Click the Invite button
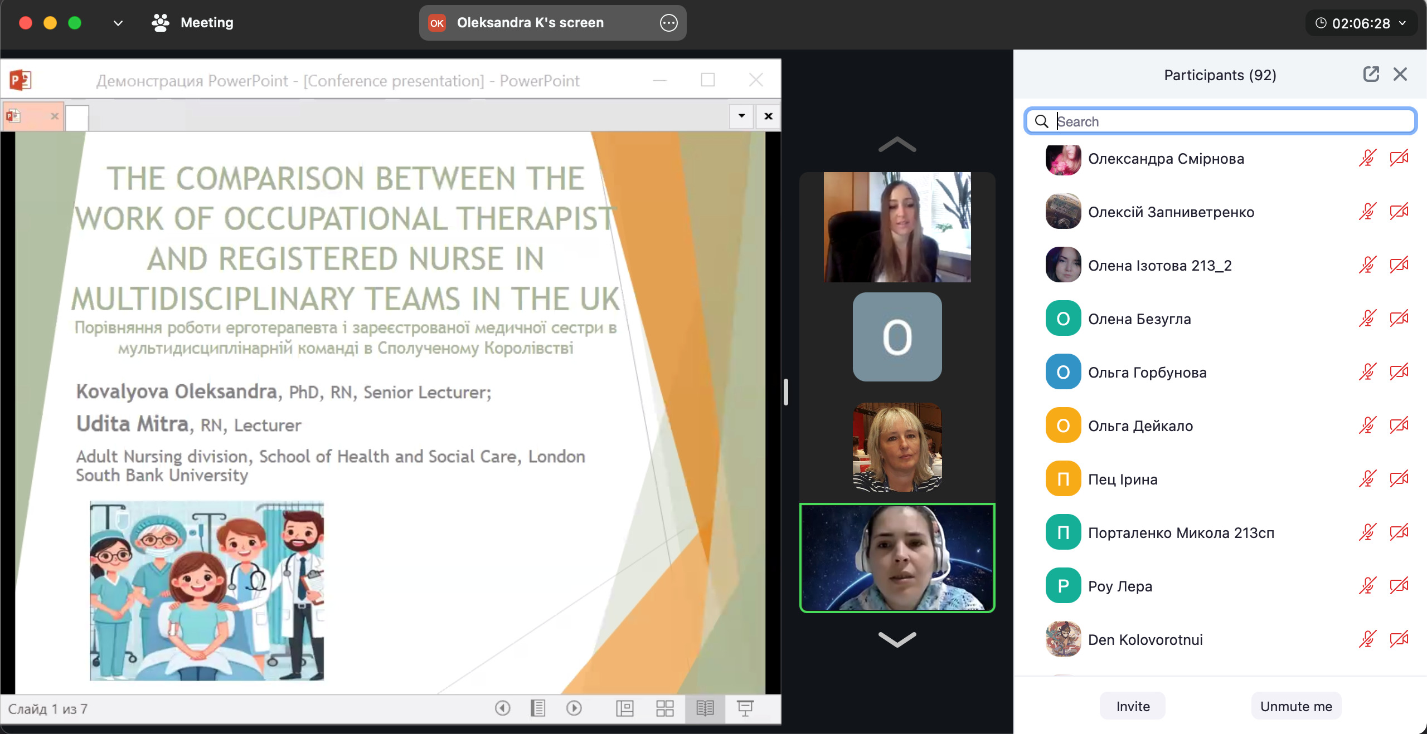 pyautogui.click(x=1133, y=706)
